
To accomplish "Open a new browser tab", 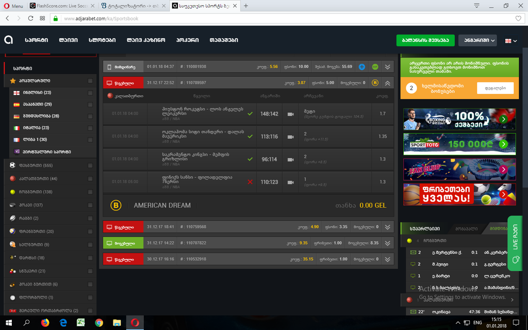I will point(246,6).
